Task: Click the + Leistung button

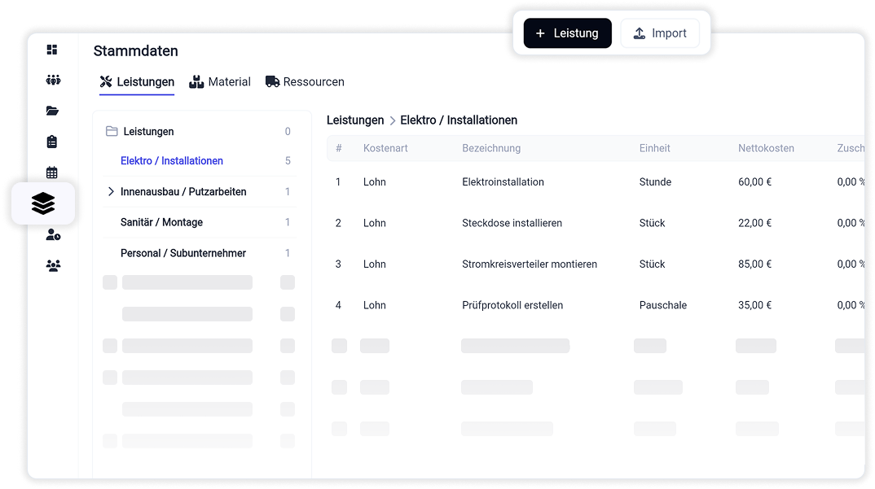Action: (x=567, y=33)
